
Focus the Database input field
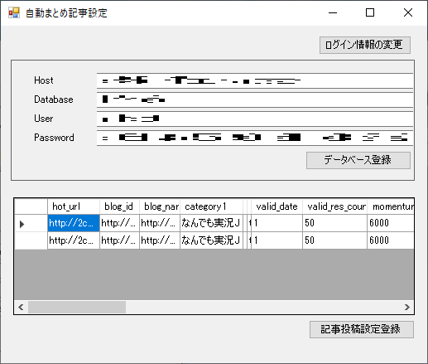click(255, 99)
